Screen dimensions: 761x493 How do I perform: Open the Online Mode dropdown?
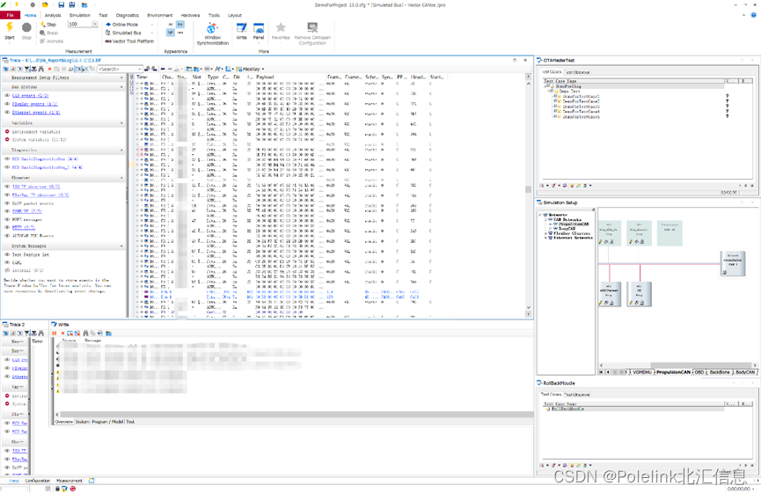coord(152,25)
